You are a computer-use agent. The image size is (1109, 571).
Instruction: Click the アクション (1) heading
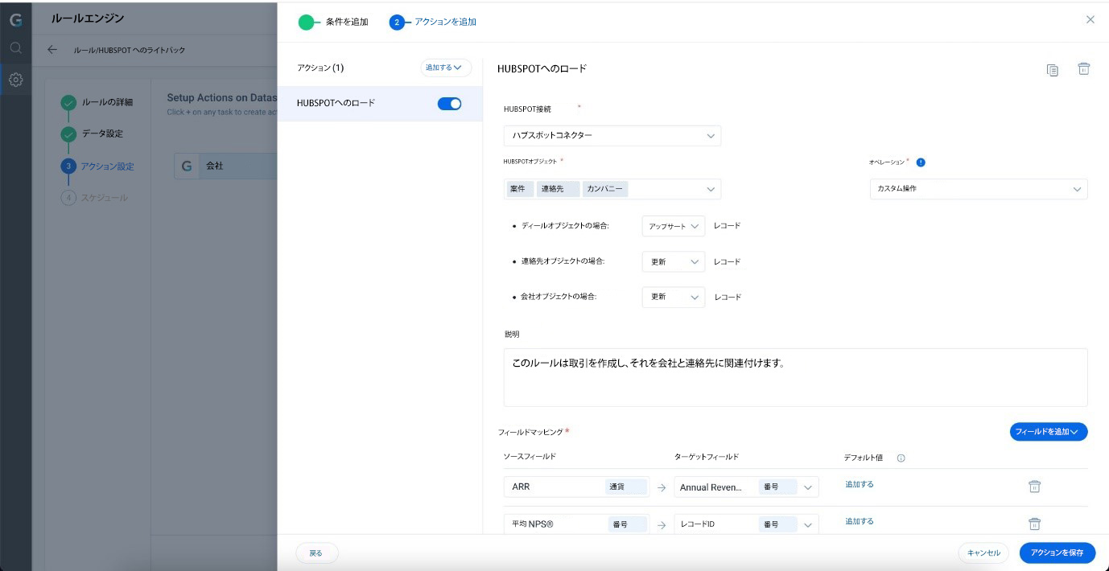[x=320, y=68]
